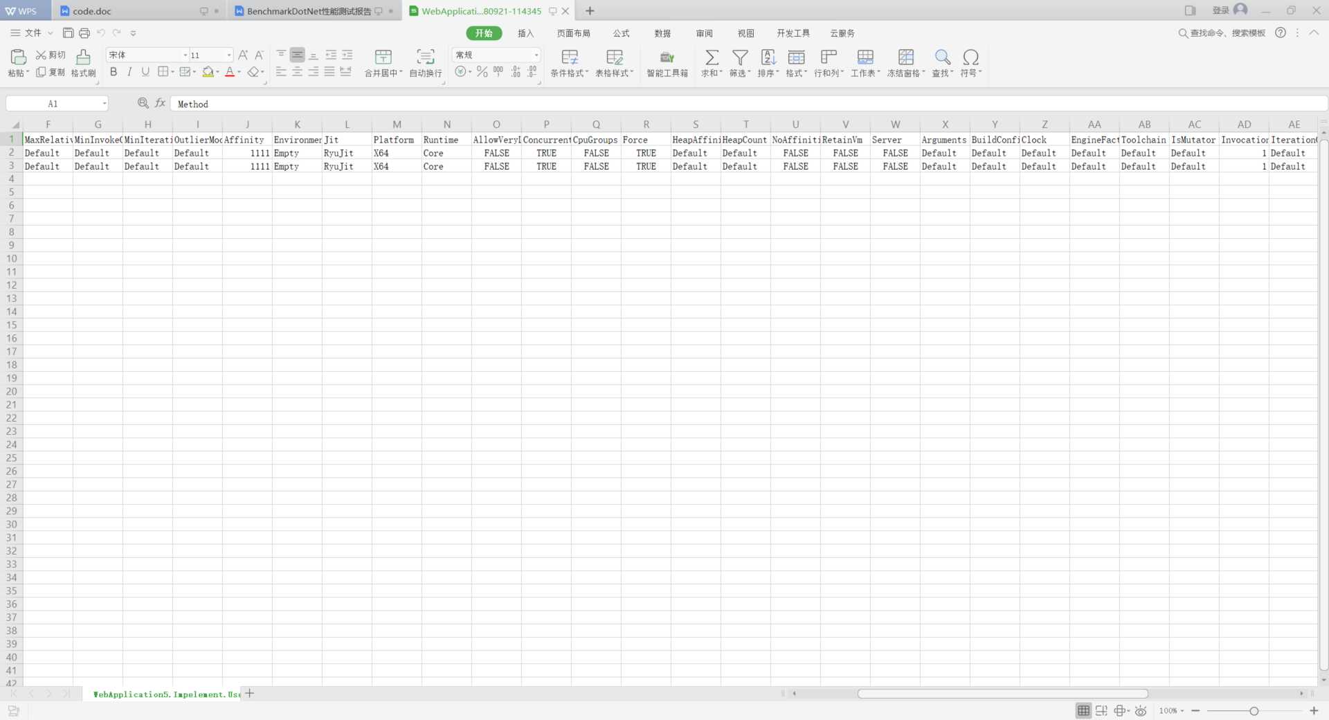Screen dimensions: 1329x720
Task: Open the 文件 menu
Action: pyautogui.click(x=32, y=33)
